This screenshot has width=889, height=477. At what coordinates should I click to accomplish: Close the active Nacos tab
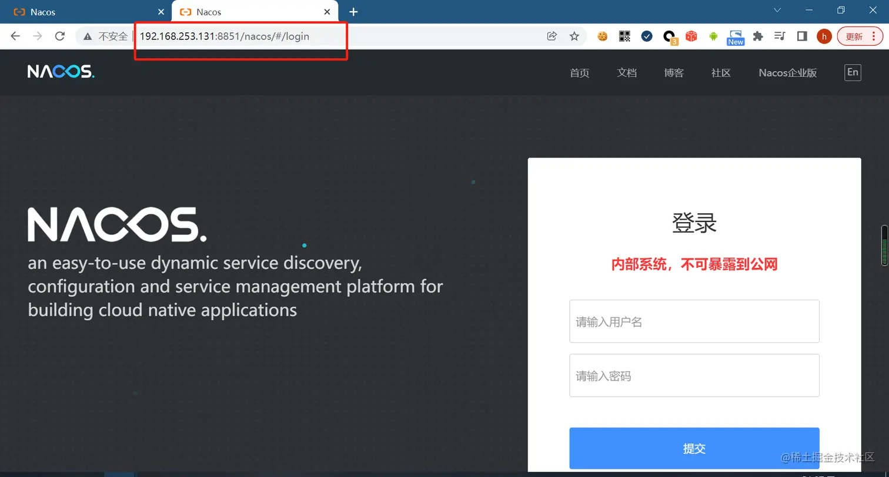327,12
